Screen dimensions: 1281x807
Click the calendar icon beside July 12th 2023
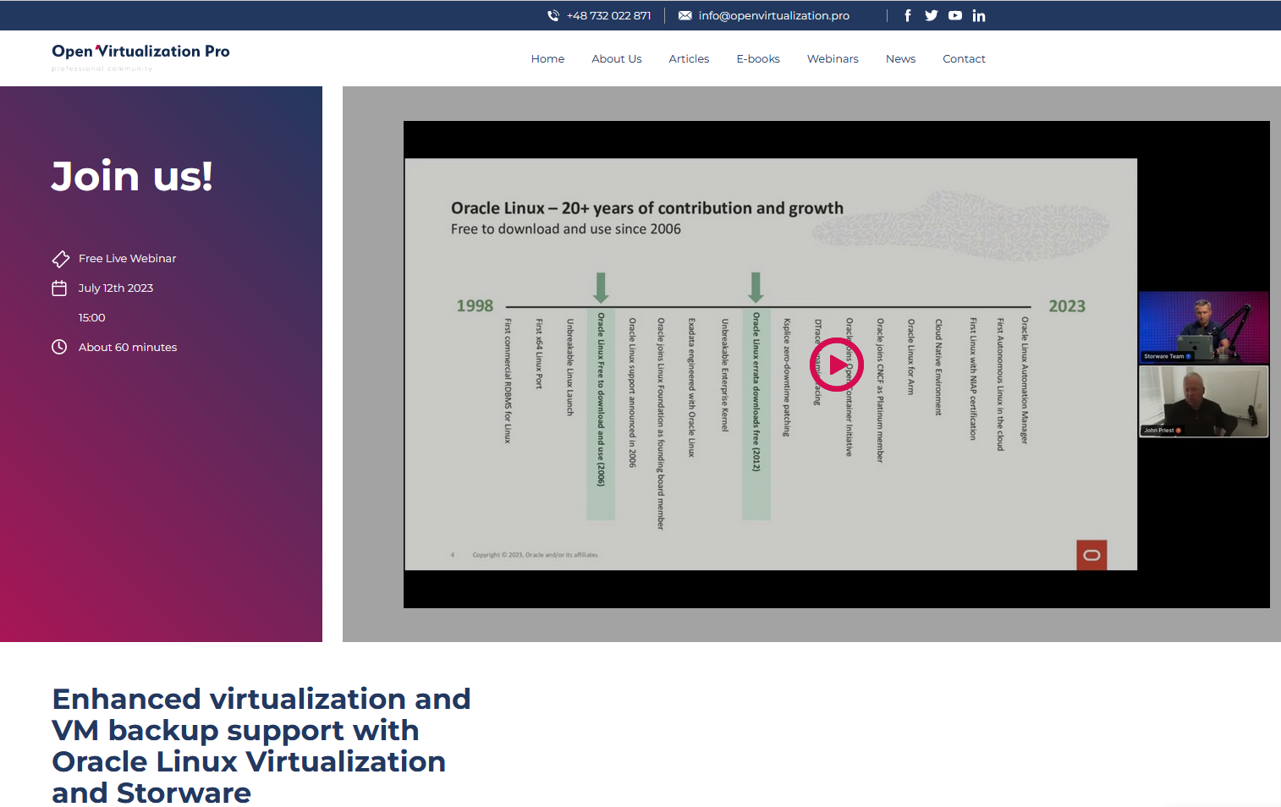(59, 288)
